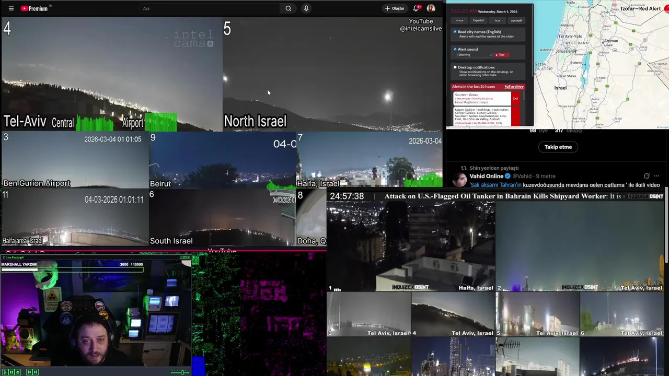Open Vahid Online profile avatar
Viewport: 669px width, 376px height.
459,180
